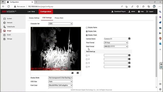
Task: Click the status icon beside overlay field 1
Action: [129, 55]
